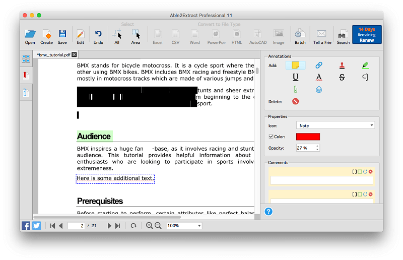
Task: Select the bmx_tutorial.pdf document tab
Action: click(x=53, y=55)
